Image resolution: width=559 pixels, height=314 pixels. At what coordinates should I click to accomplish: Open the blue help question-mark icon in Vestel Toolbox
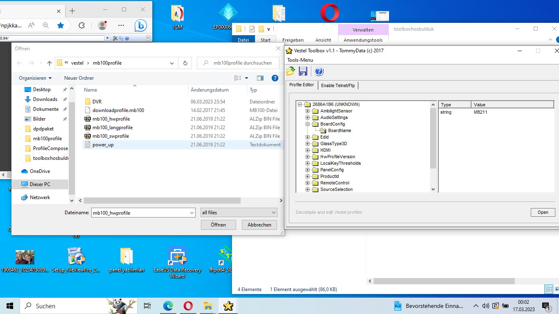[x=319, y=72]
